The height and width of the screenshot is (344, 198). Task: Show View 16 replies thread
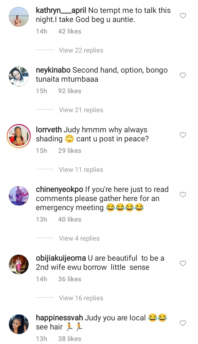(x=81, y=298)
